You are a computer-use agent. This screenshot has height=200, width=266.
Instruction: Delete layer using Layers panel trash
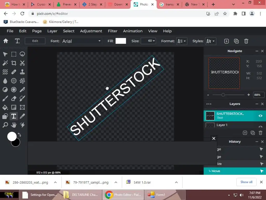click(261, 133)
